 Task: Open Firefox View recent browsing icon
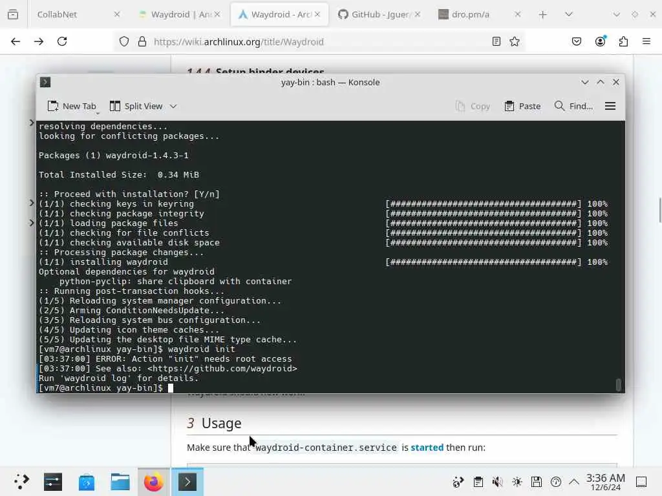[13, 14]
